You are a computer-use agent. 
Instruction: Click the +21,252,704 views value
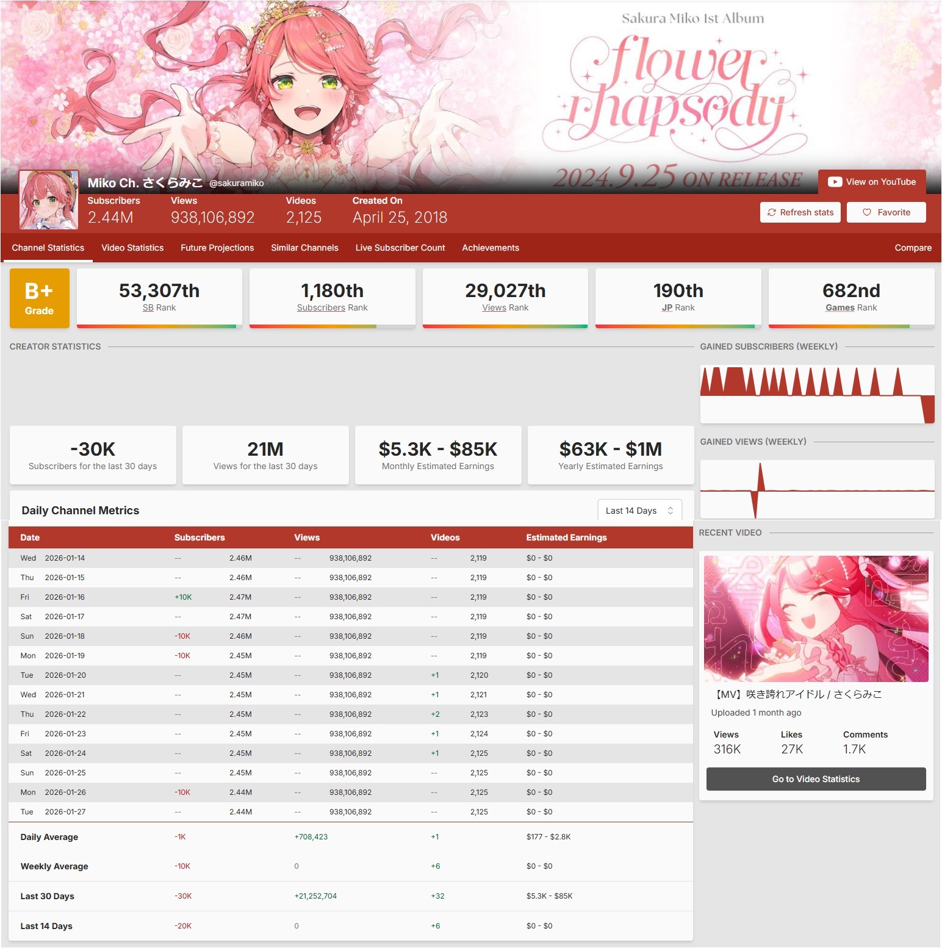(x=315, y=896)
